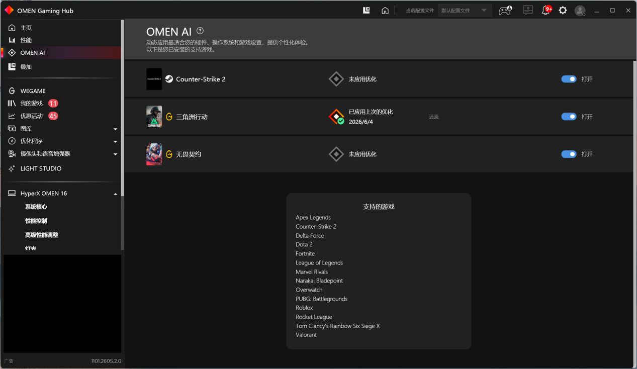Open the user account avatar
Image resolution: width=637 pixels, height=369 pixels.
pos(580,11)
